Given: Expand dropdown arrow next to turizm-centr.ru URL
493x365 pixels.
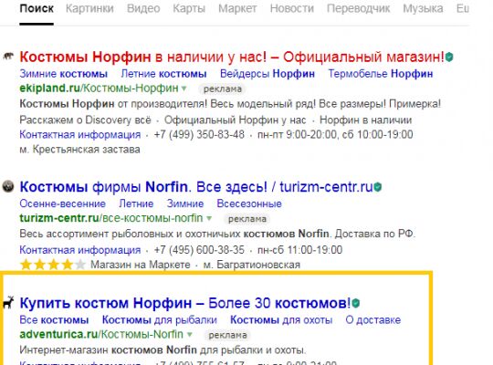Looking at the screenshot, I should (x=209, y=218).
